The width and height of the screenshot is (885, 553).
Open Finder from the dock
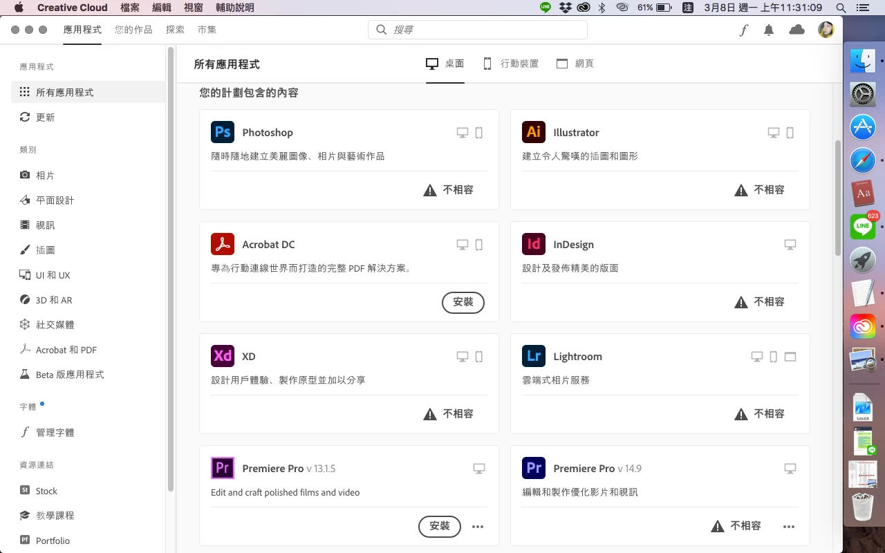click(x=863, y=61)
